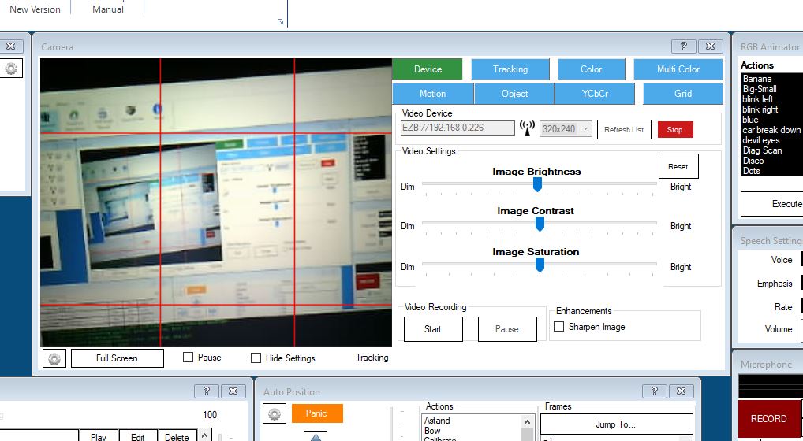Click the red RECORD microphone button
This screenshot has width=803, height=441.
769,419
